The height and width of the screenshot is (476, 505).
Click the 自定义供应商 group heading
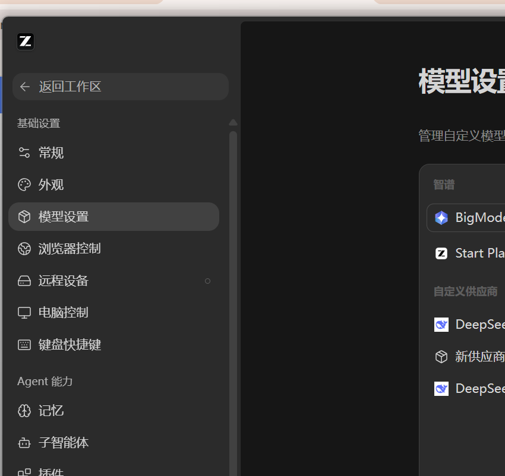(x=465, y=291)
